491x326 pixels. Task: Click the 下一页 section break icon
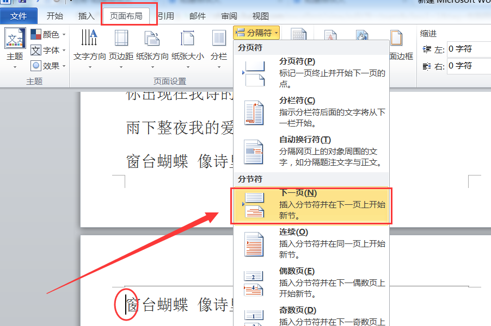[254, 205]
